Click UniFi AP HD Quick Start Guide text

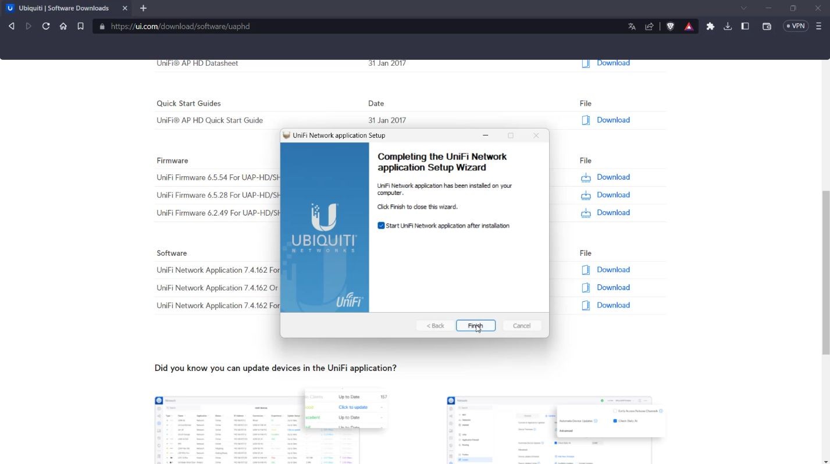[209, 120]
